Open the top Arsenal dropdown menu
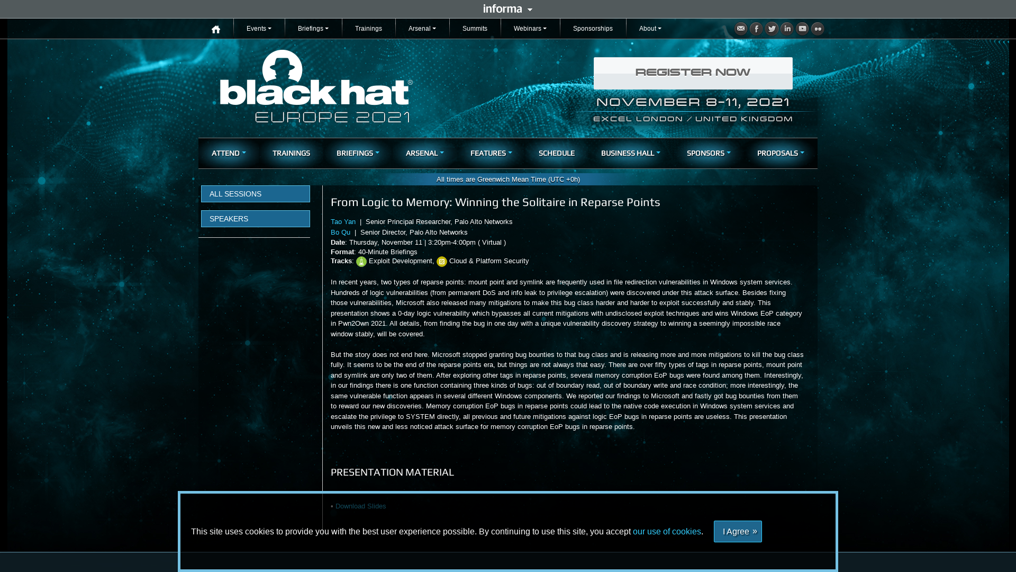Viewport: 1016px width, 572px height. pos(422,29)
